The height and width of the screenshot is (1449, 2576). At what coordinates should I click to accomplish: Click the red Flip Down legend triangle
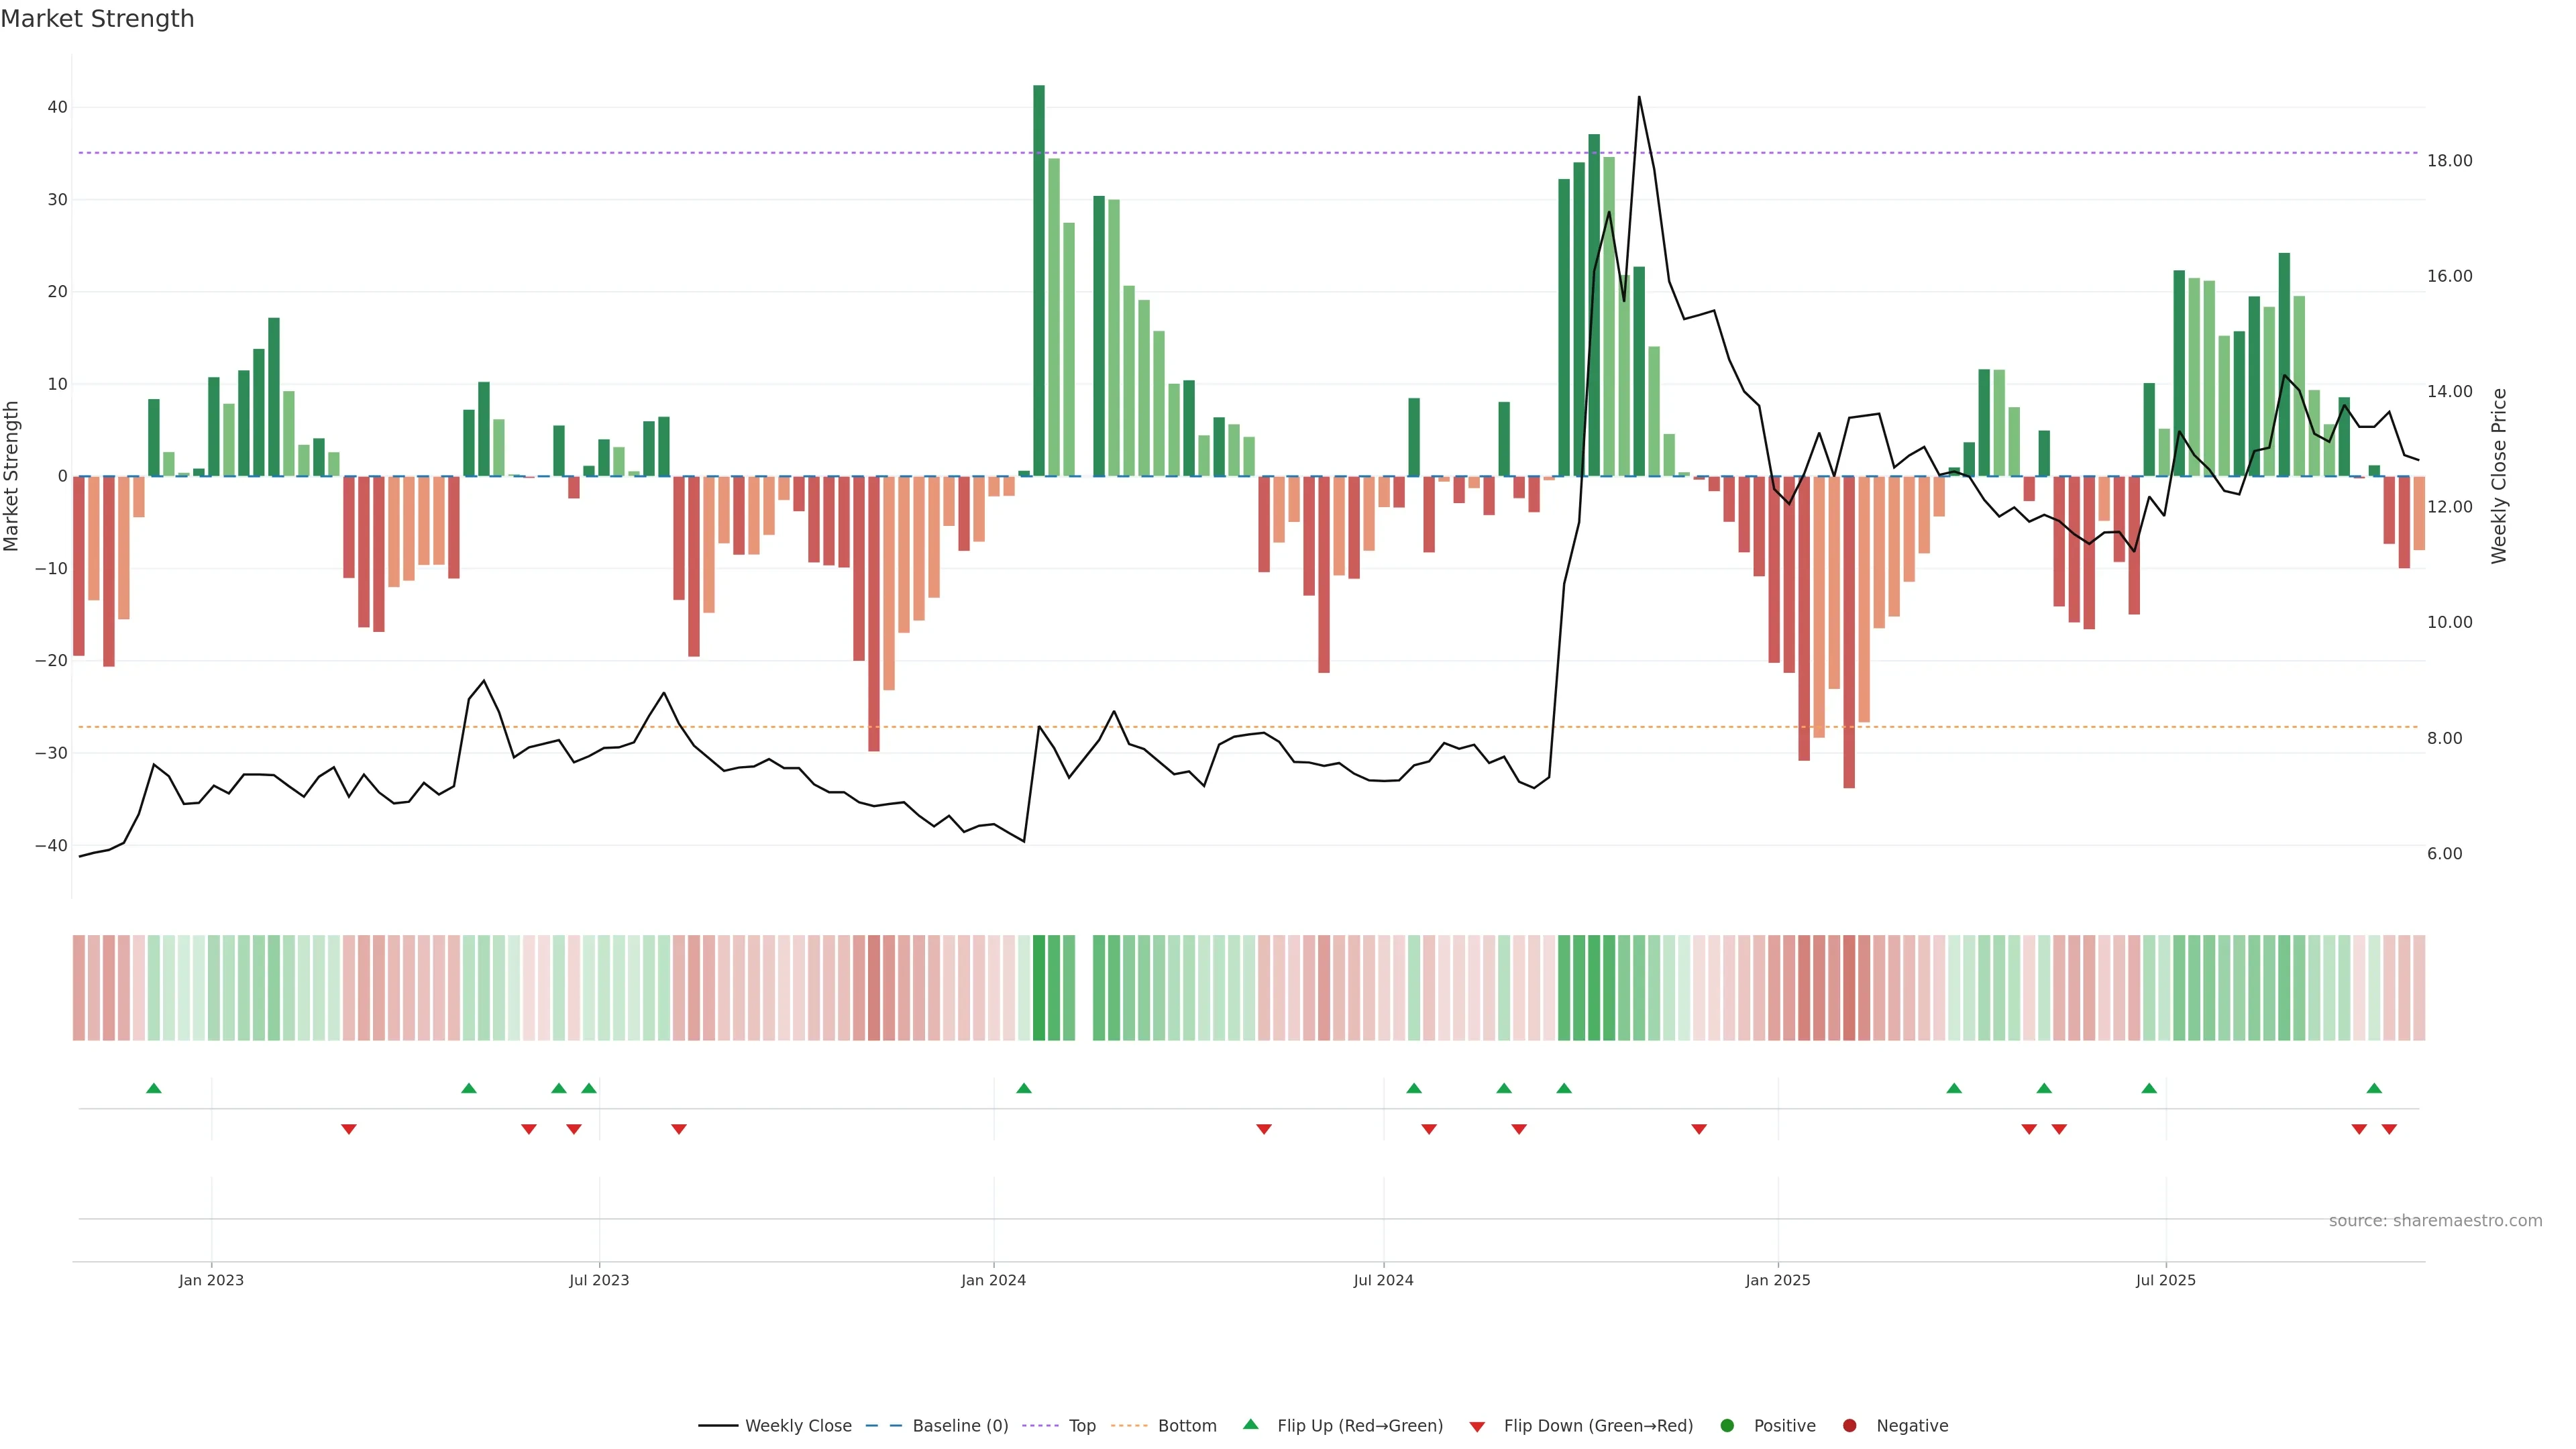1477,1427
